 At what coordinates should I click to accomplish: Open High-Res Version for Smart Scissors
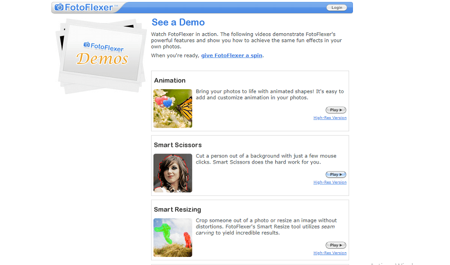pos(330,183)
